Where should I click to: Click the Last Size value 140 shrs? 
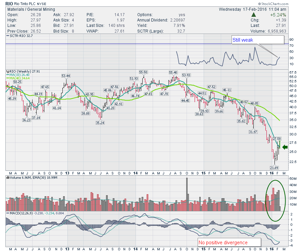pos(116,26)
